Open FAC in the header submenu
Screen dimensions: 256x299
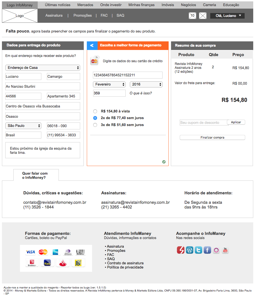104,16
